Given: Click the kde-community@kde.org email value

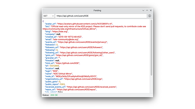Looking at the screenshot, I should (x=66, y=39).
